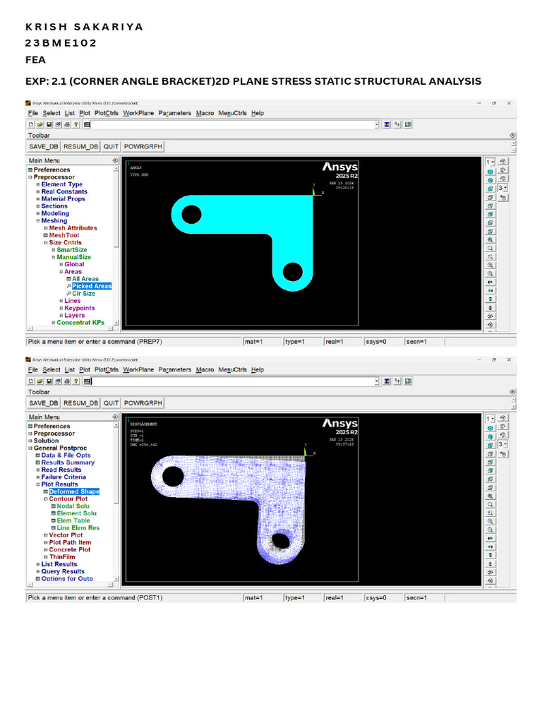
Task: Collapse General Postproc node in lower Main Menu
Action: [x=30, y=448]
